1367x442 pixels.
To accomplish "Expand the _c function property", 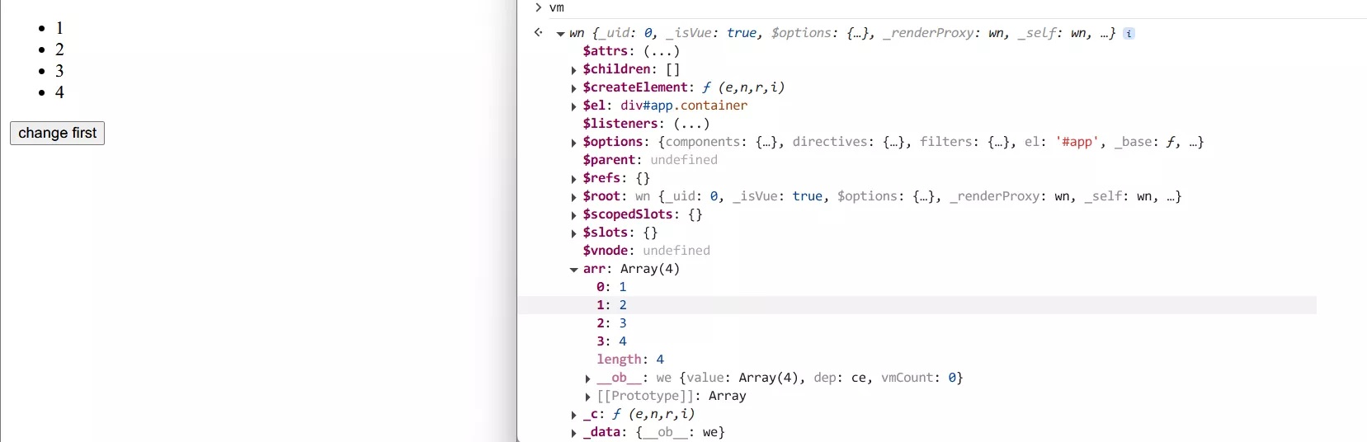I will [574, 415].
